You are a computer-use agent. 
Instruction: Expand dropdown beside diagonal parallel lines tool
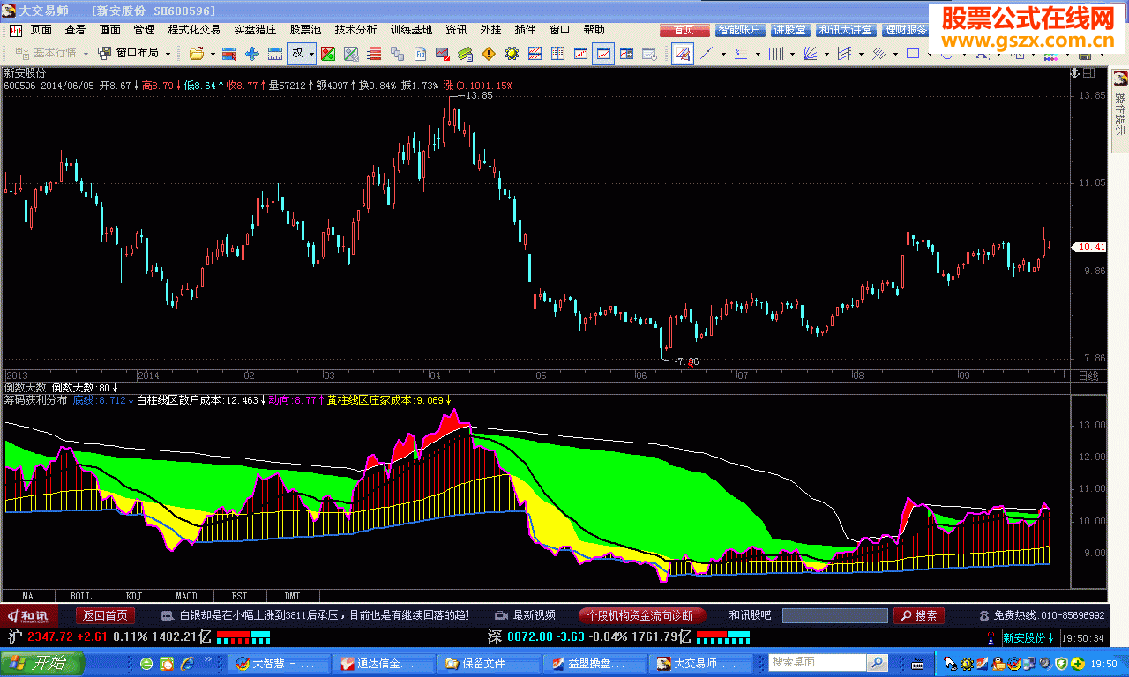895,53
